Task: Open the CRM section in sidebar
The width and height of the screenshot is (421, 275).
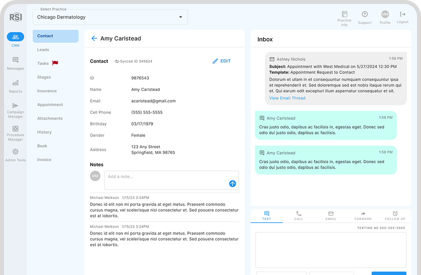Action: point(15,37)
